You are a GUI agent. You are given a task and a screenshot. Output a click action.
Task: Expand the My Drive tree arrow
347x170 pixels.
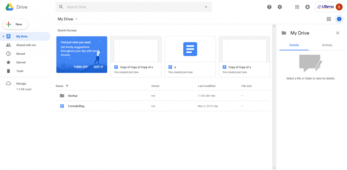coord(3,36)
